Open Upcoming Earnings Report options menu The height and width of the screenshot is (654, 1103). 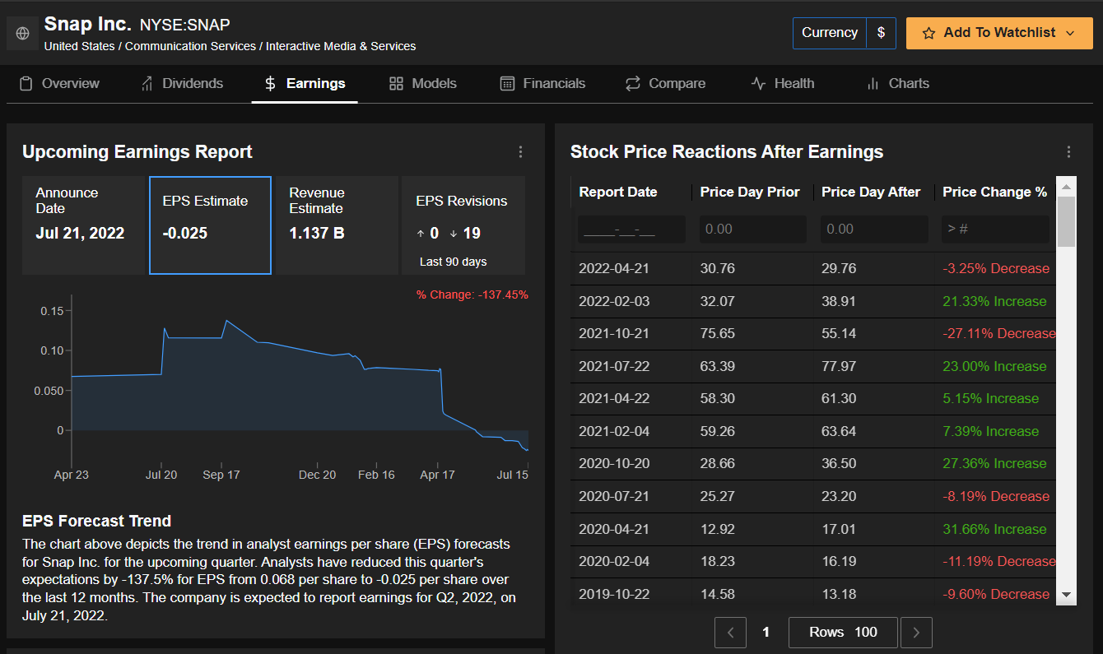pos(520,151)
